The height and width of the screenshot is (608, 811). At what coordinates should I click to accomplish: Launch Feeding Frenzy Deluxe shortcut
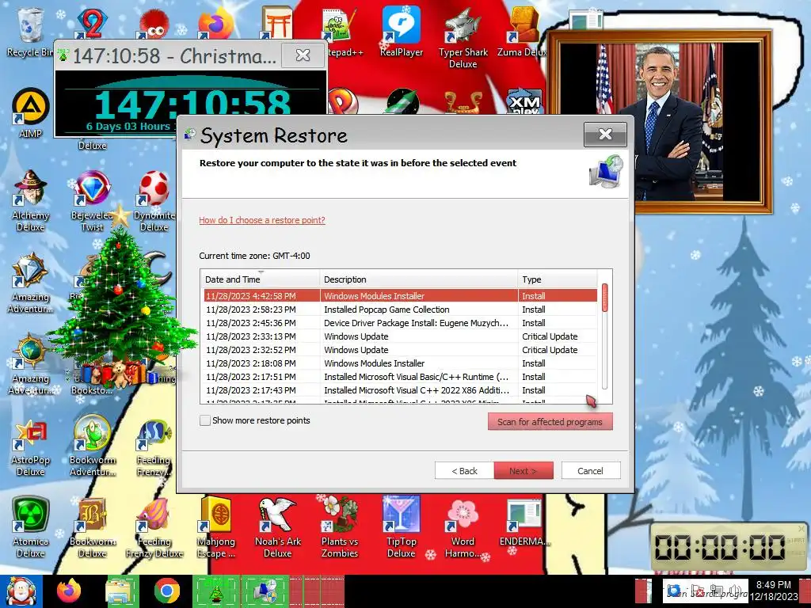pyautogui.click(x=154, y=527)
